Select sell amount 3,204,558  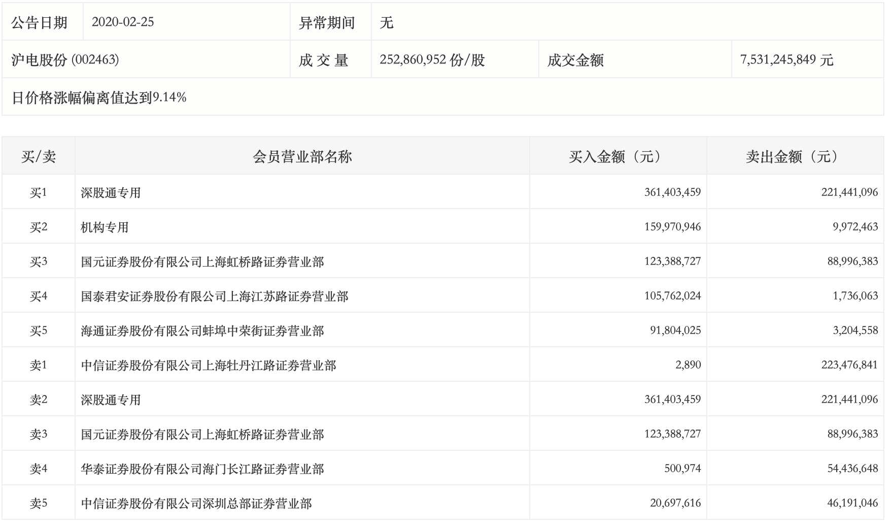[x=855, y=330]
